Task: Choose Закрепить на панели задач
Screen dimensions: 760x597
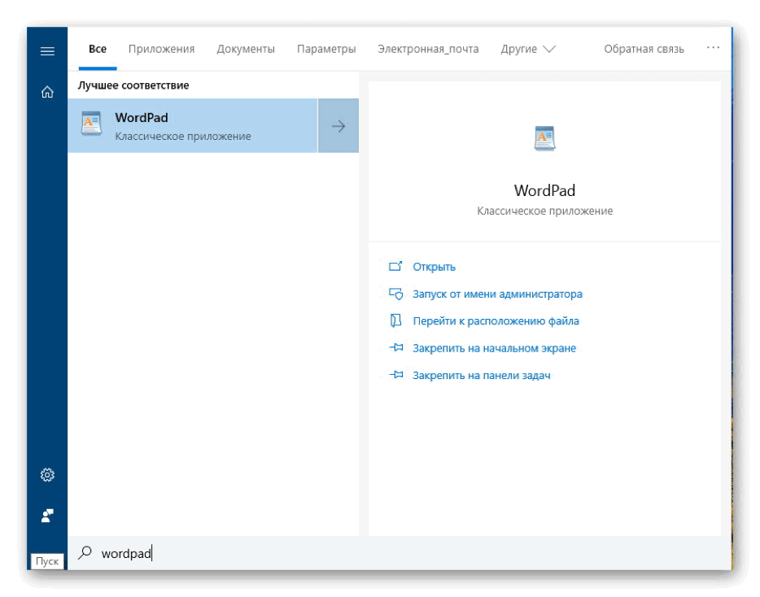Action: coord(481,376)
